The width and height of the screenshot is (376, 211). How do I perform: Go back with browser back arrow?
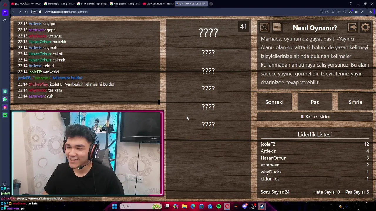(14, 12)
